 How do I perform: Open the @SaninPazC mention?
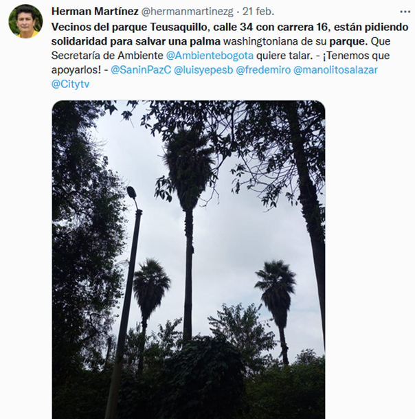(141, 70)
